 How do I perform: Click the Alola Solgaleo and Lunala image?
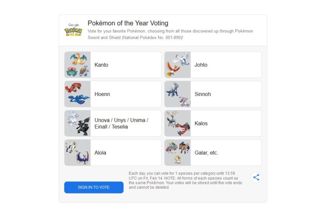click(78, 152)
